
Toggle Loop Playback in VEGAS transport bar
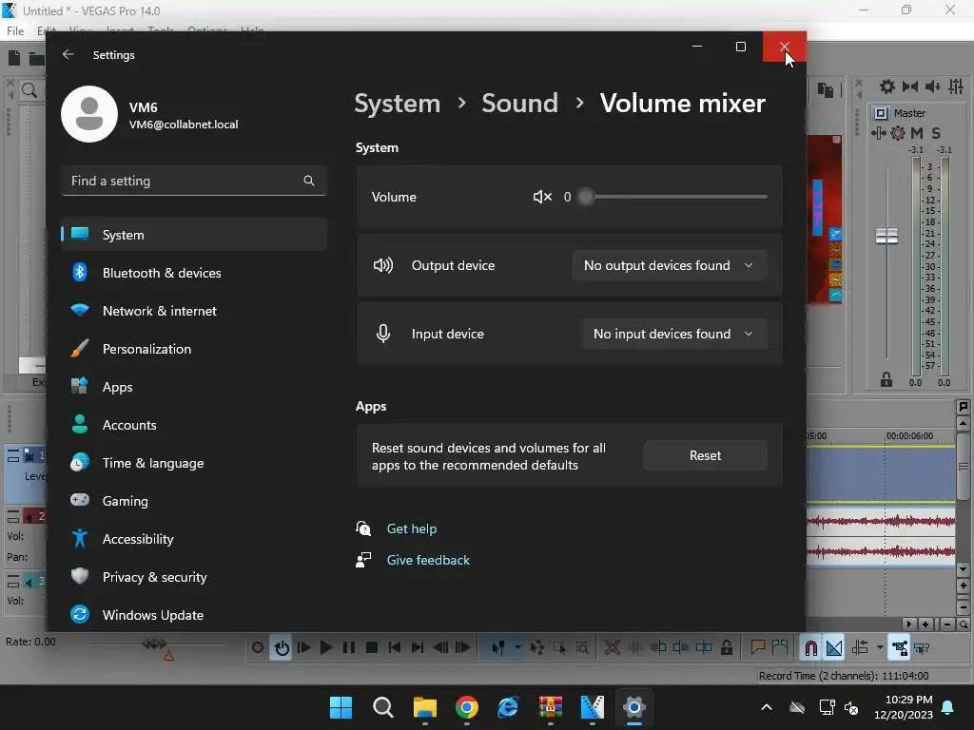282,647
